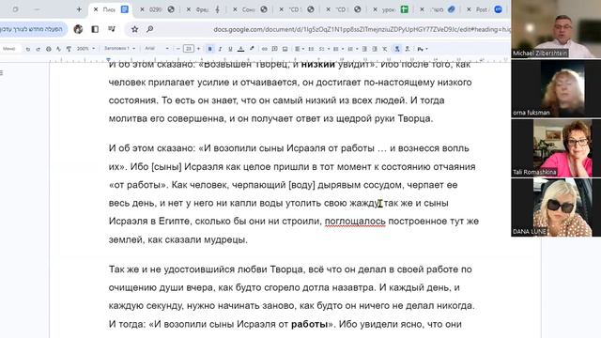Toggle bold formatting
The image size is (601, 338).
coord(209,49)
